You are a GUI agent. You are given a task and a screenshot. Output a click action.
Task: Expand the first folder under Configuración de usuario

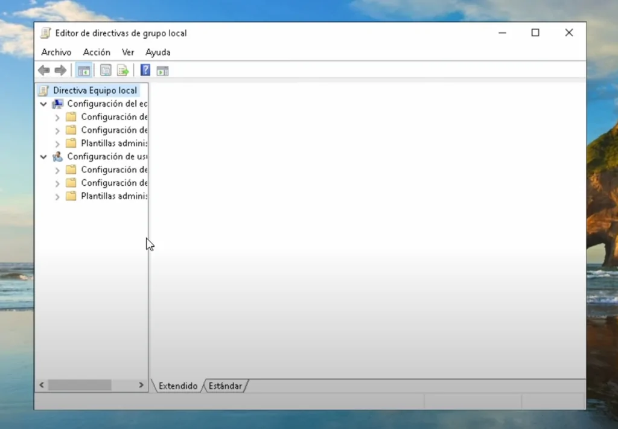coord(57,170)
